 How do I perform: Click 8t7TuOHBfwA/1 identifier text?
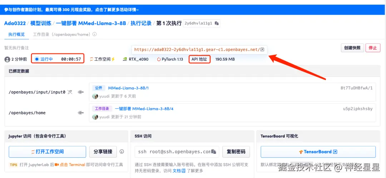point(357,88)
